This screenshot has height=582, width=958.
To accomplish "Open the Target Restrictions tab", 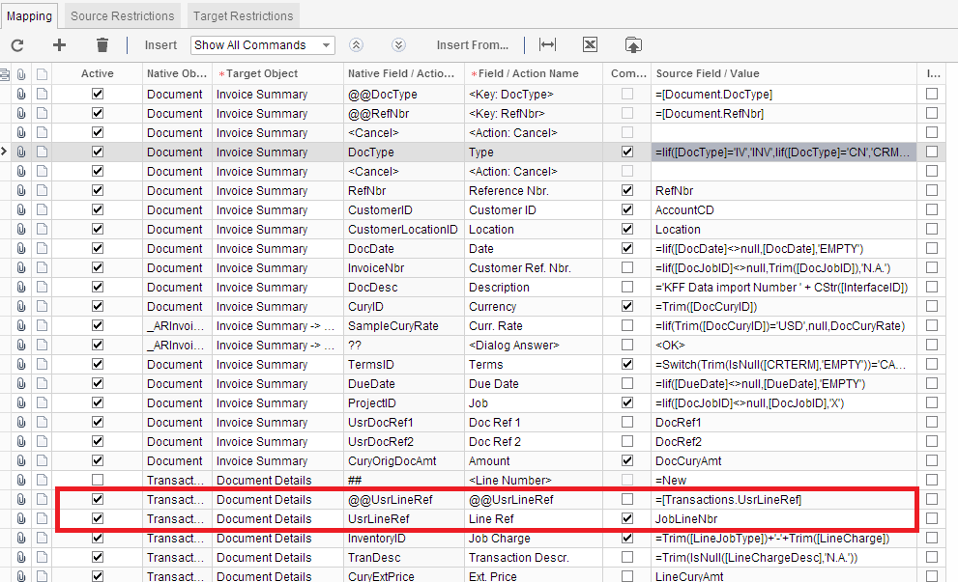I will [x=243, y=14].
